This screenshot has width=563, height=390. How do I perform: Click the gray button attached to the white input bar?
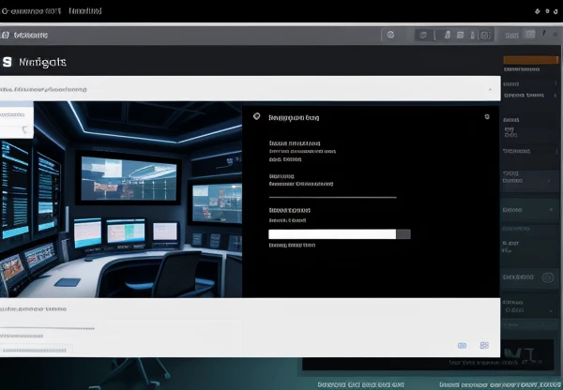coord(403,234)
